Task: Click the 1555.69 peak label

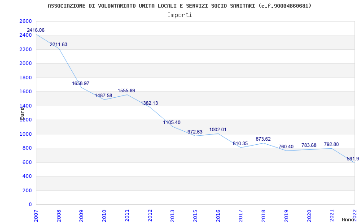Action: (127, 91)
